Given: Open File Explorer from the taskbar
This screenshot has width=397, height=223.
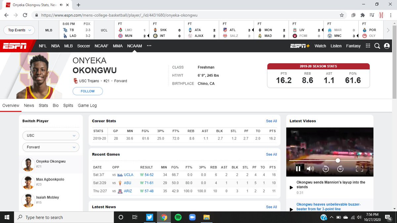Looking at the screenshot, I should (x=206, y=217).
